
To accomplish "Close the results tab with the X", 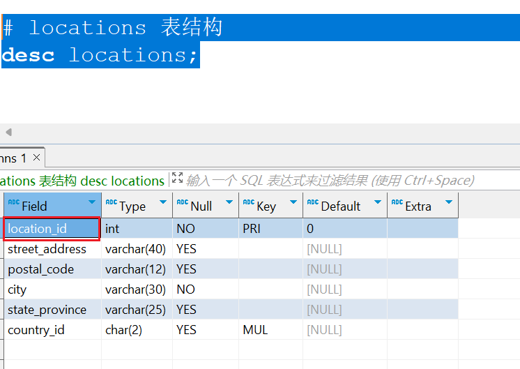I will point(36,158).
